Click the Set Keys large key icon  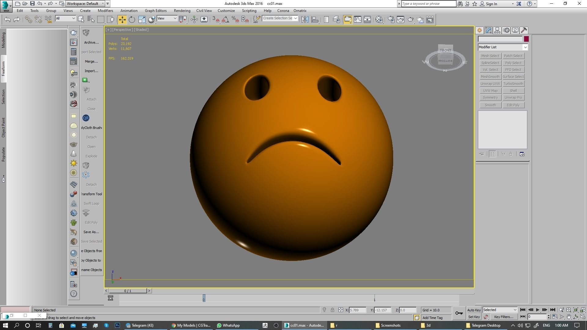pyautogui.click(x=459, y=313)
